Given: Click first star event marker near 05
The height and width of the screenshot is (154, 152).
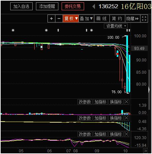Looking at the screenshot, I should (13, 30).
